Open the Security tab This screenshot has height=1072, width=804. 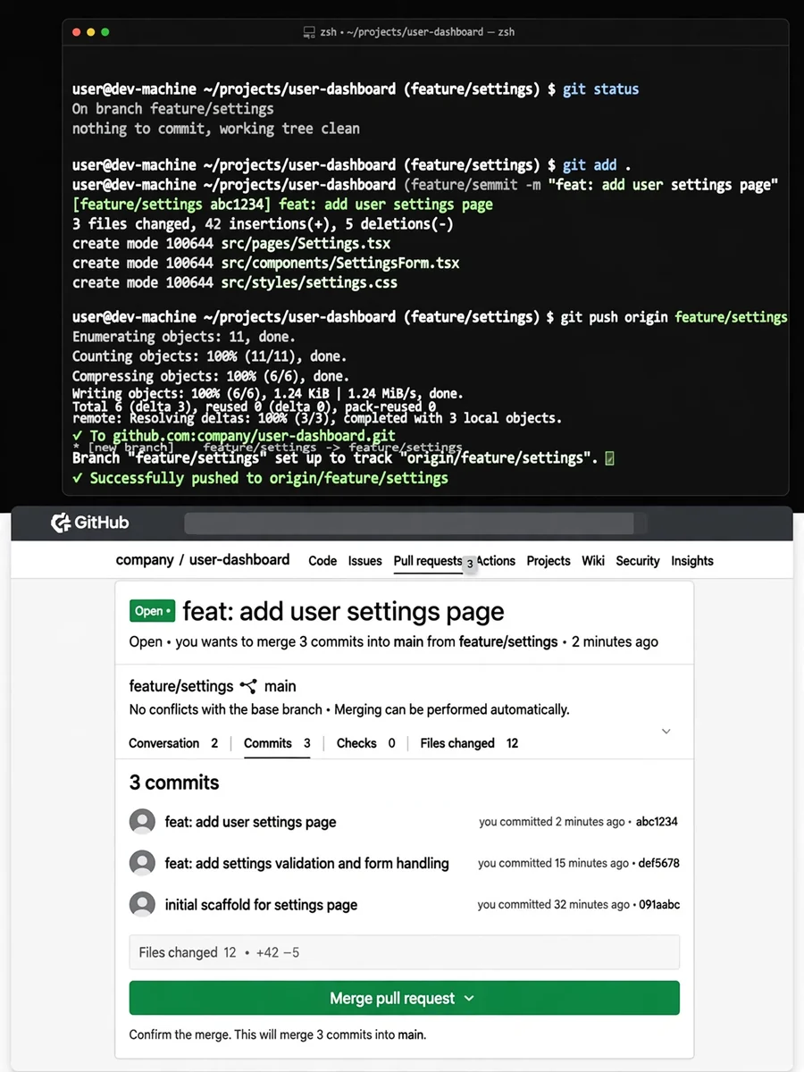(638, 561)
